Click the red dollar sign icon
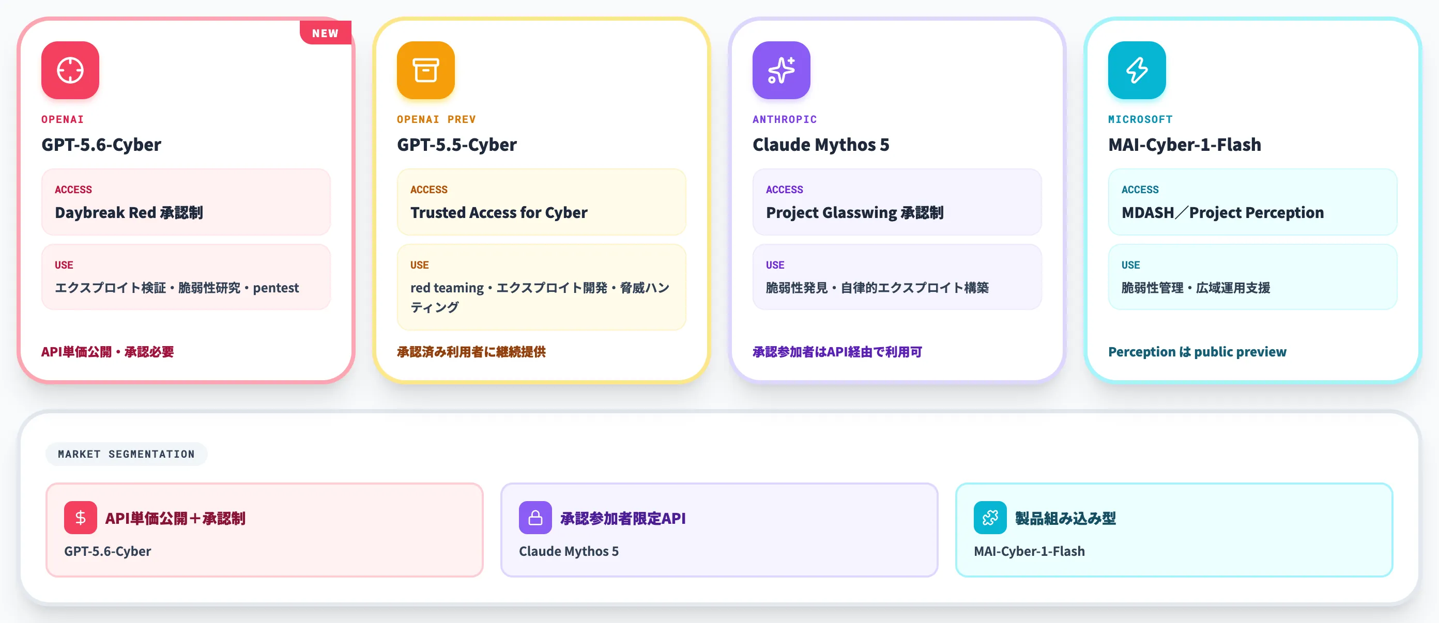This screenshot has width=1439, height=623. click(x=81, y=518)
